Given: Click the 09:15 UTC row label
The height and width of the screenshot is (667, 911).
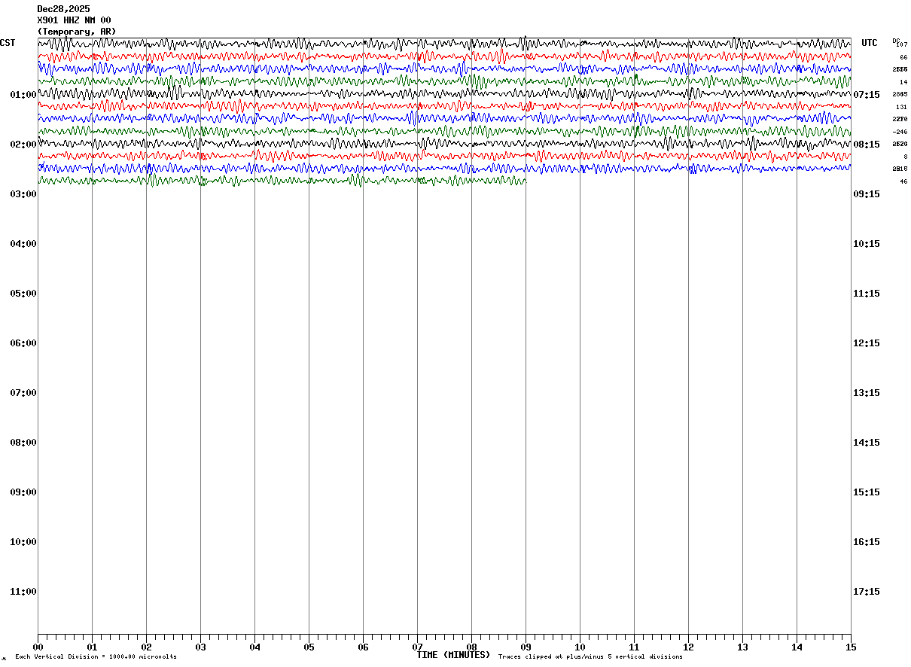Looking at the screenshot, I should pos(867,194).
